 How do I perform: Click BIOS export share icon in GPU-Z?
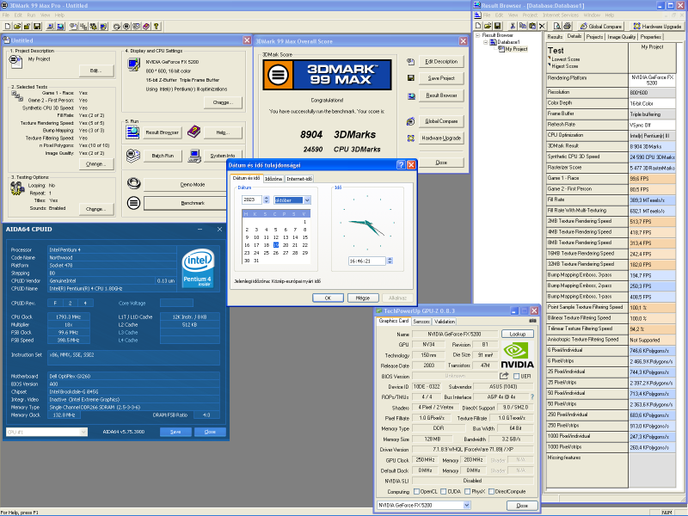504,376
